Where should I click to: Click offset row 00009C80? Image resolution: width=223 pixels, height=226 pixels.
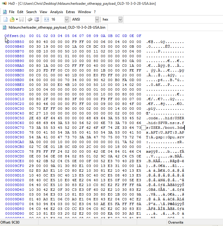[15, 132]
